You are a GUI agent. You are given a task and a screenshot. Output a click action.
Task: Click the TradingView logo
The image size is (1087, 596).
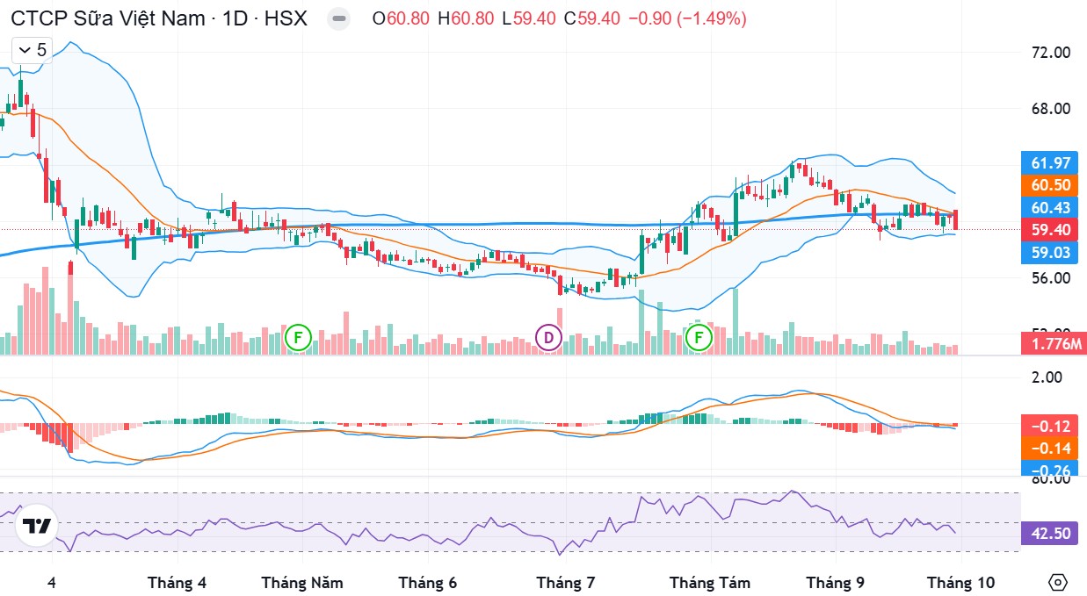click(36, 527)
